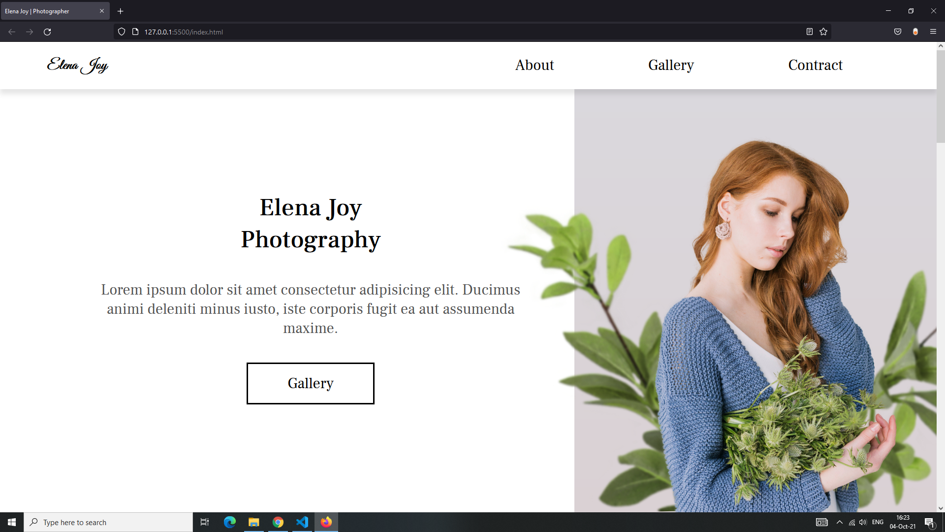Screen dimensions: 945x532
Task: Navigate back using the back arrow
Action: pyautogui.click(x=11, y=32)
